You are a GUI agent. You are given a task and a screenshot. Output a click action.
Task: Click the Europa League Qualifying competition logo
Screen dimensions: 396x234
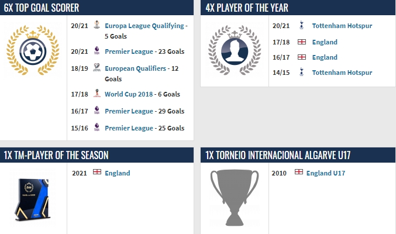(97, 25)
